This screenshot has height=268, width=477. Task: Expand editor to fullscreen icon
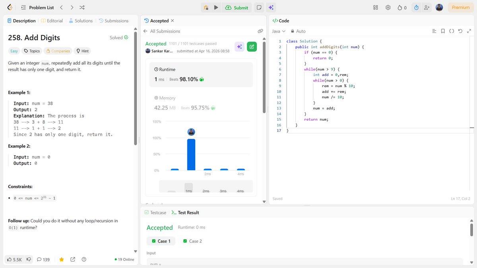tap(469, 31)
